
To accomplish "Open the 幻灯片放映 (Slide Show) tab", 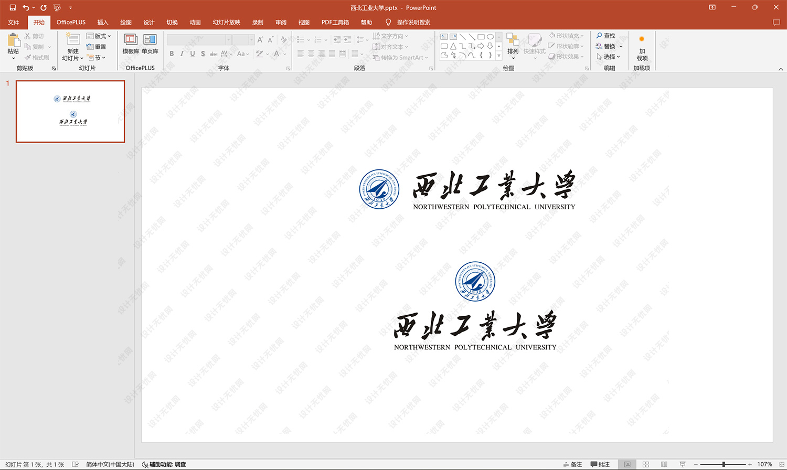I will (x=227, y=22).
